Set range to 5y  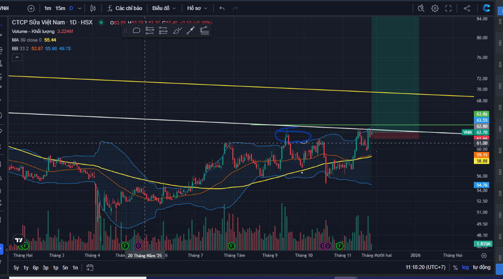coord(16,268)
